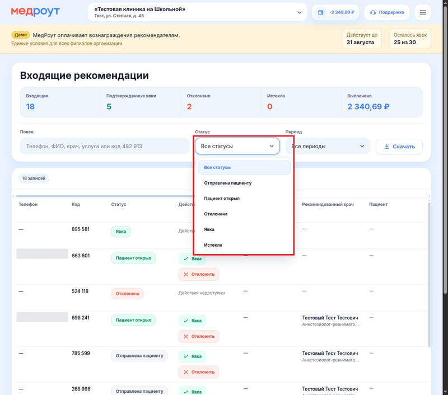448x395 pixels.
Task: Click code 895 581
Action: [x=81, y=229]
